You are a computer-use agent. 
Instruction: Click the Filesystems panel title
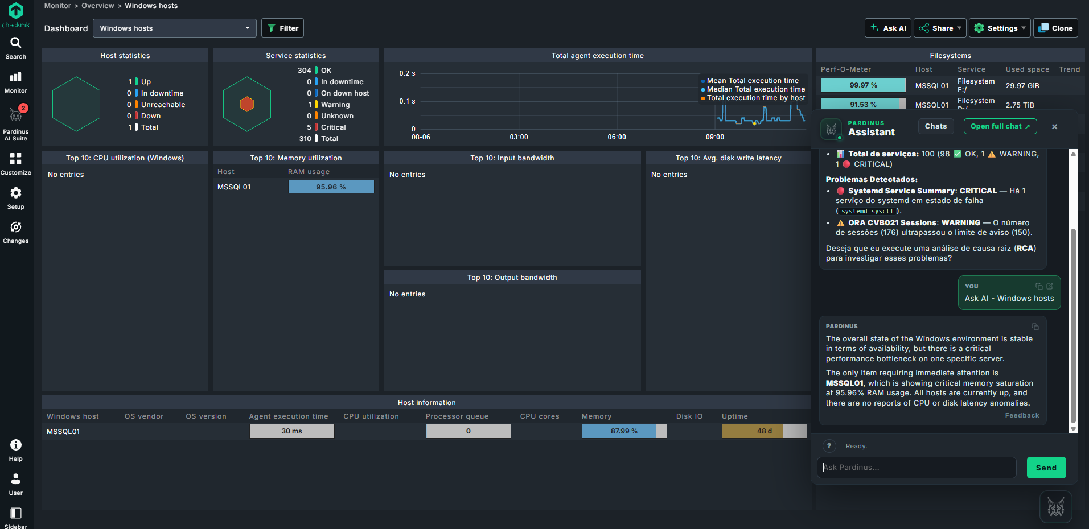(x=951, y=56)
